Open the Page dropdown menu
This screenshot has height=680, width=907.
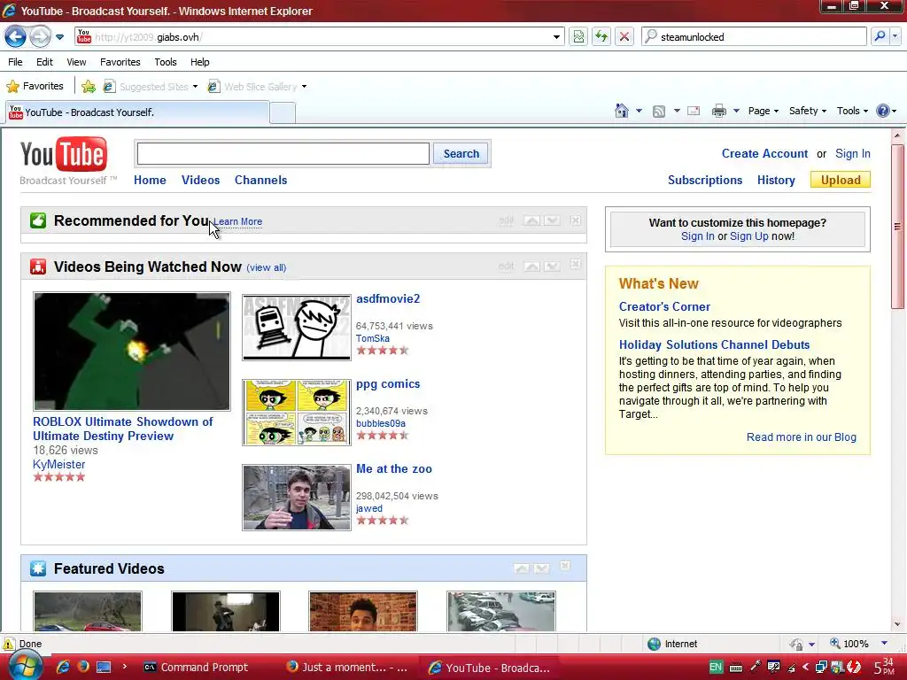click(x=763, y=111)
